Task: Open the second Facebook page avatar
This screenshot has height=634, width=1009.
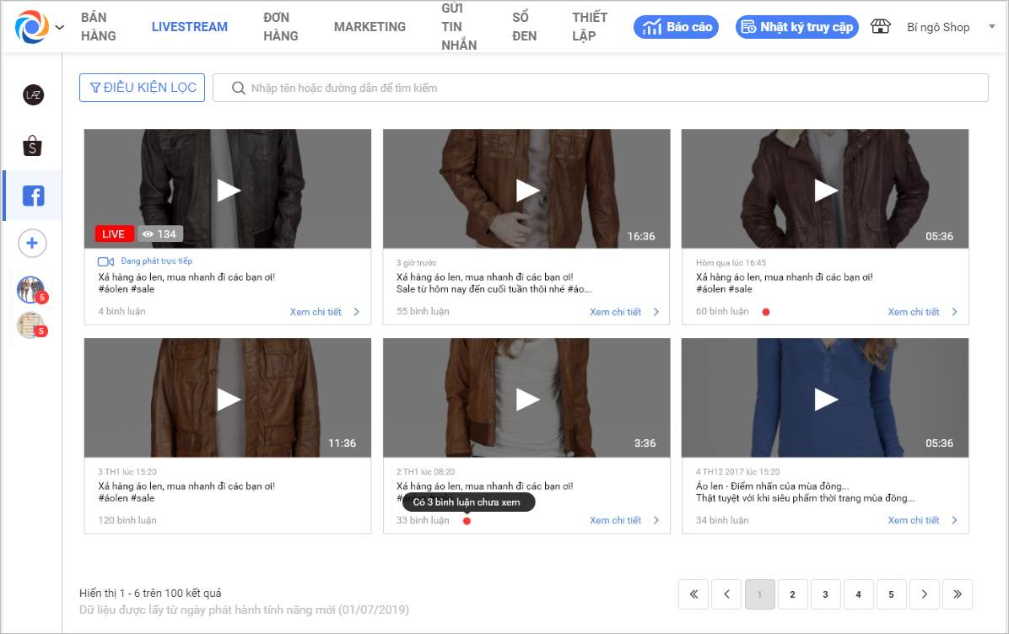Action: click(30, 325)
